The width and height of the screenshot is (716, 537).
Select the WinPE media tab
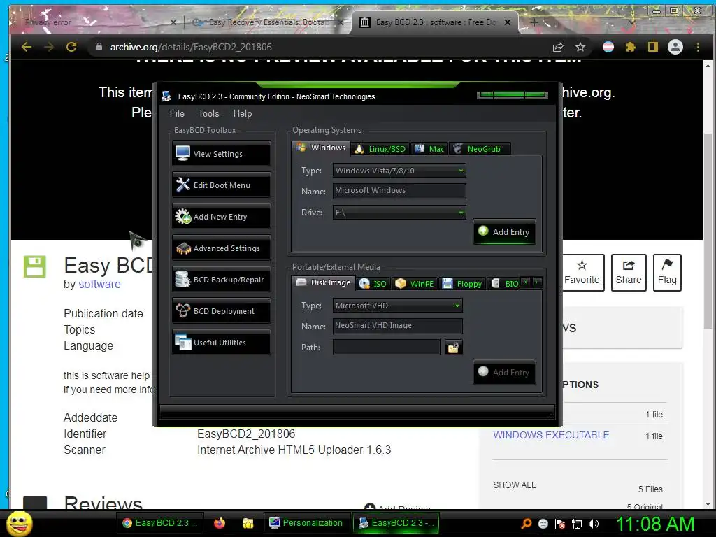(415, 284)
